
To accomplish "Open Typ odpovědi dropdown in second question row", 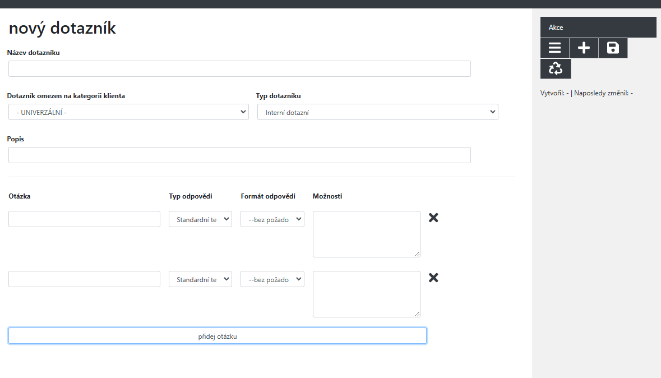I will pos(200,279).
